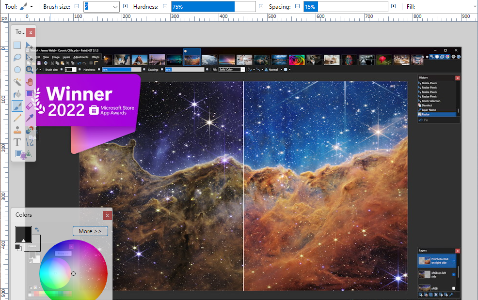Enable visibility of bottom sRGB layer
This screenshot has width=478, height=300.
(454, 288)
